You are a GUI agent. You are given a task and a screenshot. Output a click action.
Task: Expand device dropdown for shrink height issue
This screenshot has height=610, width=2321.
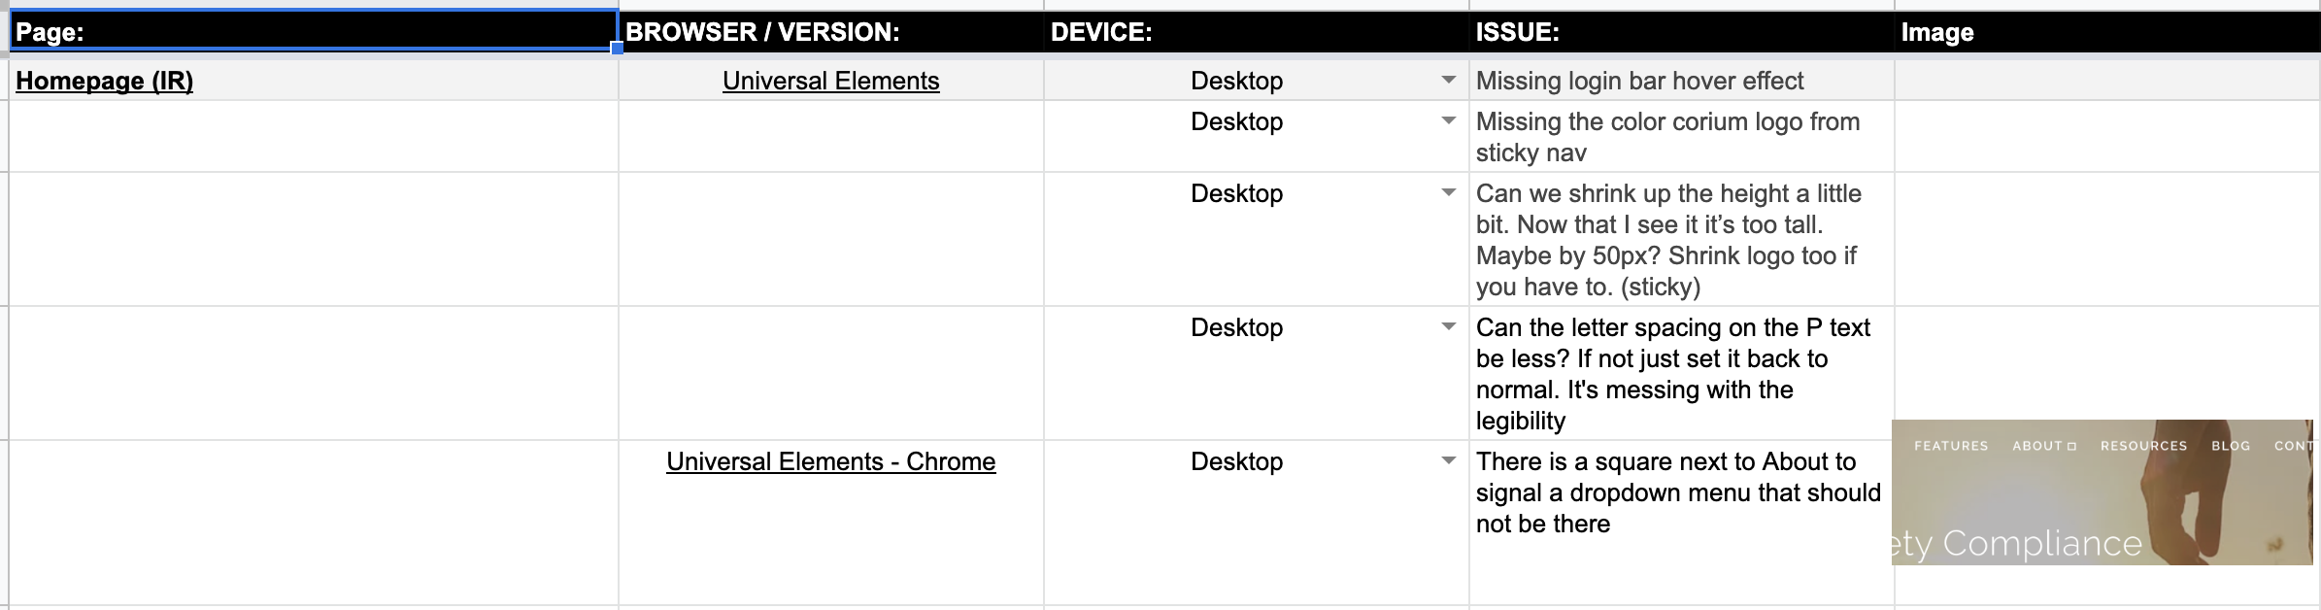[1448, 192]
